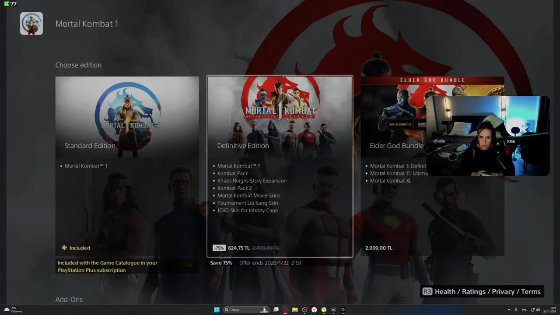Expand the hidden system tray icons
Viewport: 560px width, 315px height.
(509, 310)
